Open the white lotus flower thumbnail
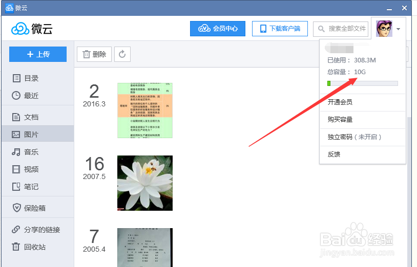Screen dimensions: 417x267 point(145,183)
